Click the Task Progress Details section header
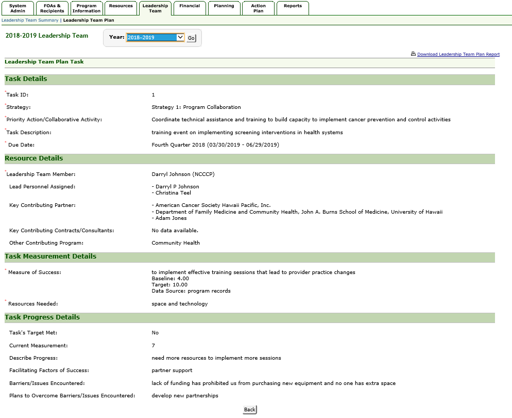512x418 pixels. click(42, 317)
